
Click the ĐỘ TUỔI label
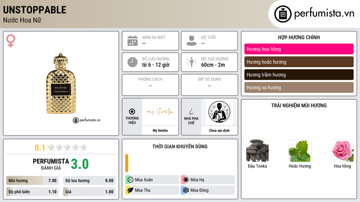[208, 37]
